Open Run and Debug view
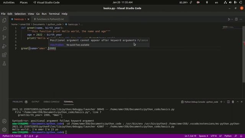The height and width of the screenshot is (138, 245). pyautogui.click(x=4, y=46)
